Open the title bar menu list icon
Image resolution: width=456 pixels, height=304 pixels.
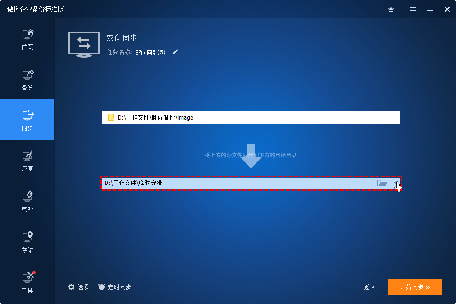(413, 9)
